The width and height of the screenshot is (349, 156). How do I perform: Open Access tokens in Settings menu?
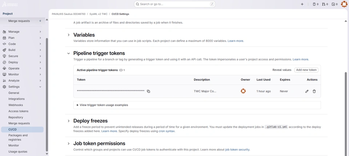(18, 111)
